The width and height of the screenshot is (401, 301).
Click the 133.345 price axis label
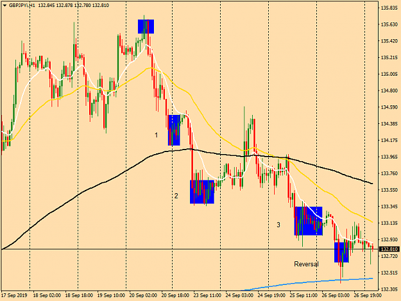point(389,207)
